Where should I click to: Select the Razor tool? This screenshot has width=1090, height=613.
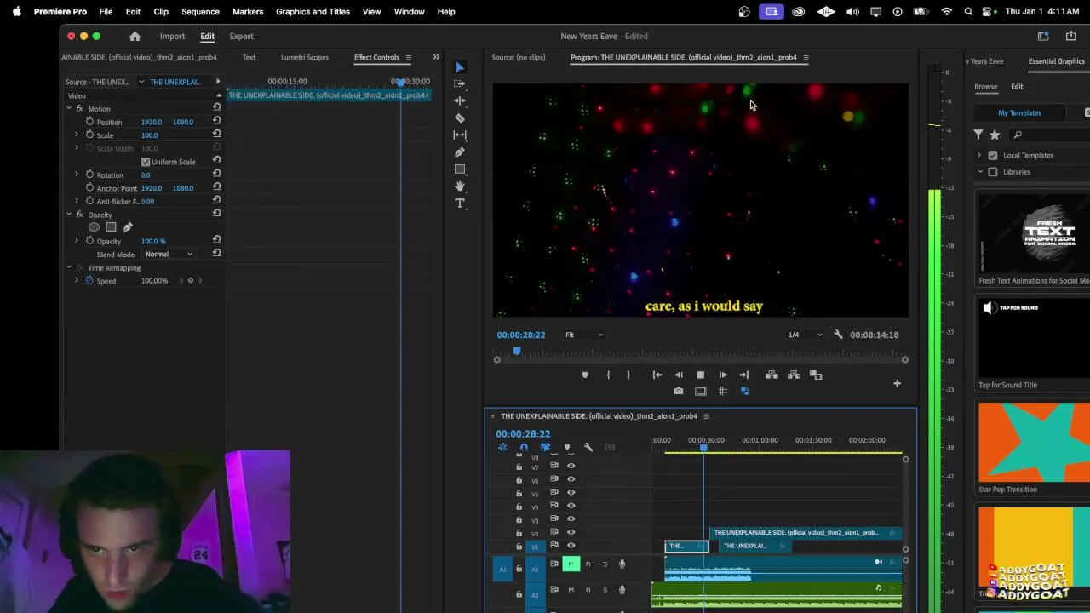coord(460,118)
